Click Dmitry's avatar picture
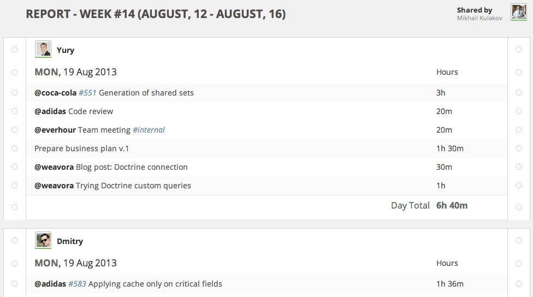Screen dimensions: 533x297 43,241
